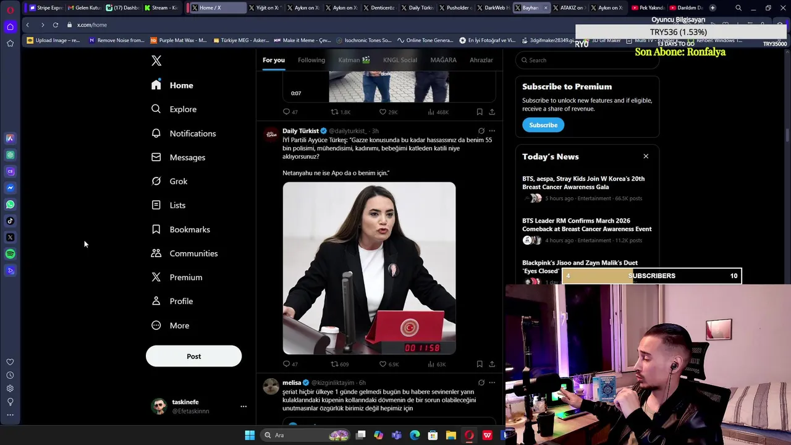Repost the top video post with 1.8K reposts
This screenshot has width=791, height=445.
pos(341,112)
